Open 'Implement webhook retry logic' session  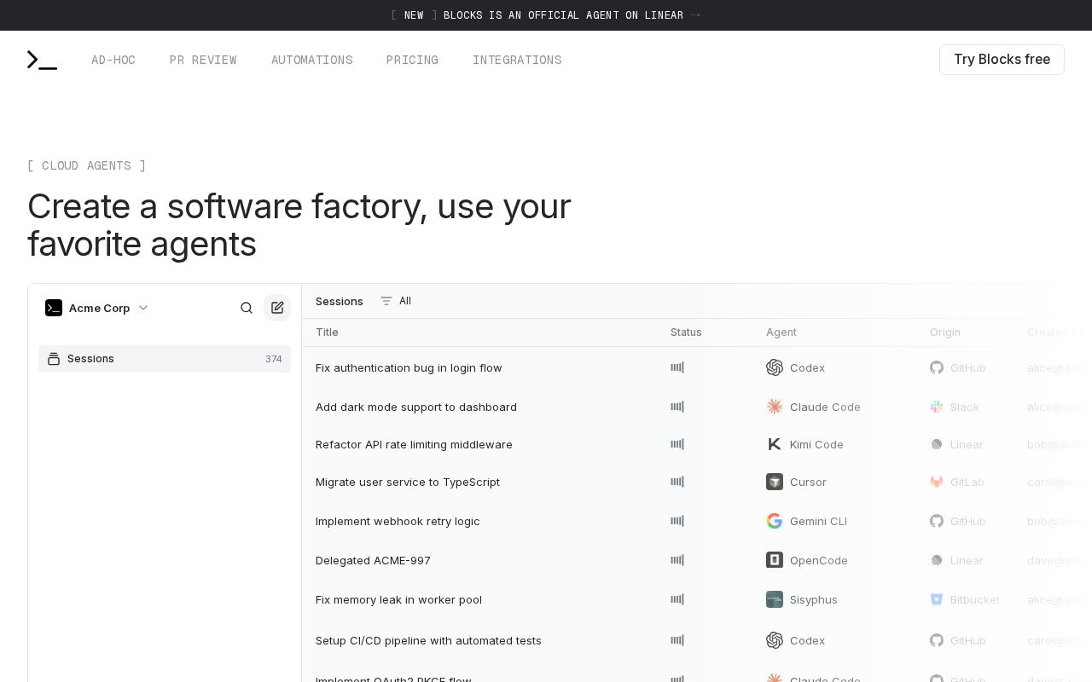[398, 521]
